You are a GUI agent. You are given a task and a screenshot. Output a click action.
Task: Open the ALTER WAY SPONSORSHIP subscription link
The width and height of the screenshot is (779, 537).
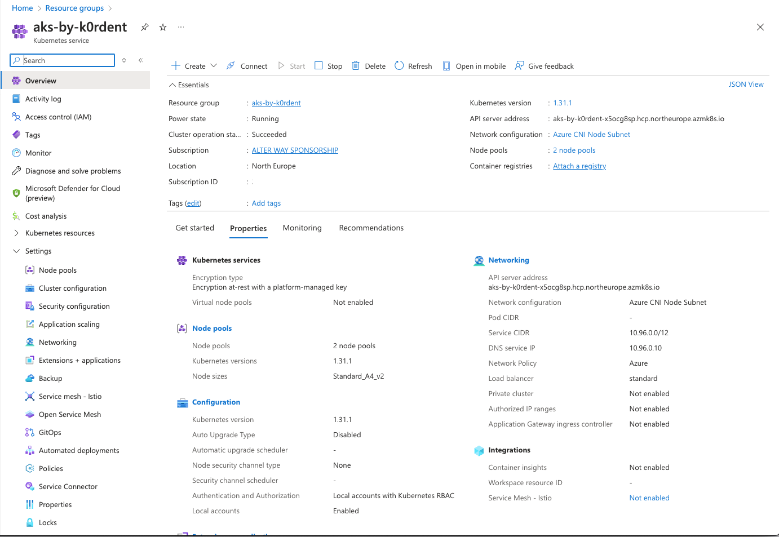295,150
